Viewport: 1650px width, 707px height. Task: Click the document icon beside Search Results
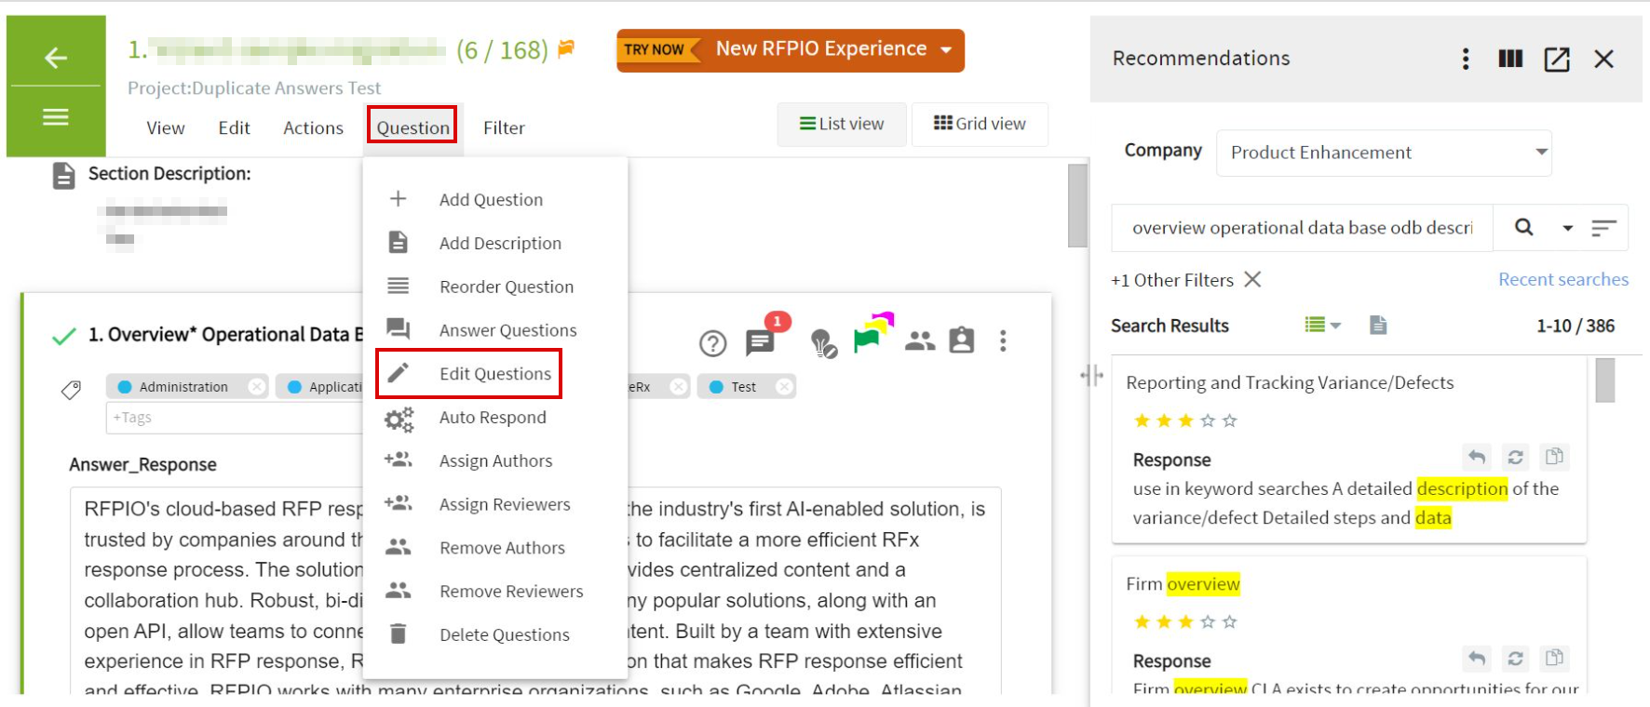pos(1378,325)
